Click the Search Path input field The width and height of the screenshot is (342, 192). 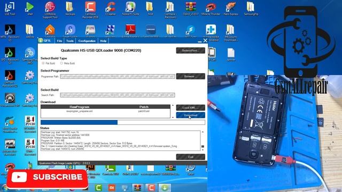118,95
